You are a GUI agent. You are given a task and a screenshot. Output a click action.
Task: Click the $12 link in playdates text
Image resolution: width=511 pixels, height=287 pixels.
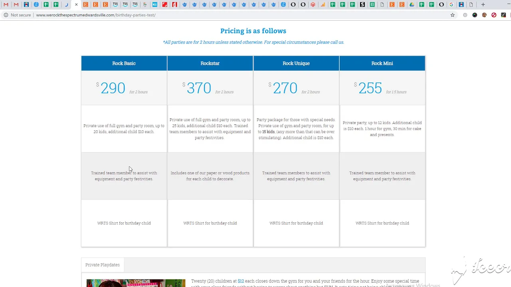(x=241, y=281)
